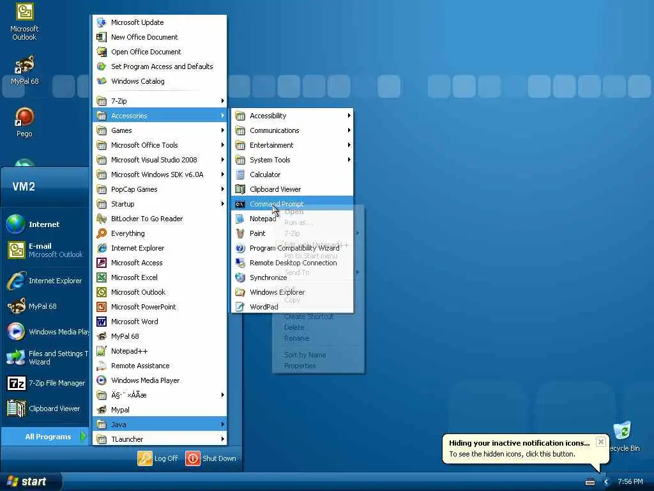The height and width of the screenshot is (491, 654).
Task: Click the Log Off button
Action: pos(158,458)
